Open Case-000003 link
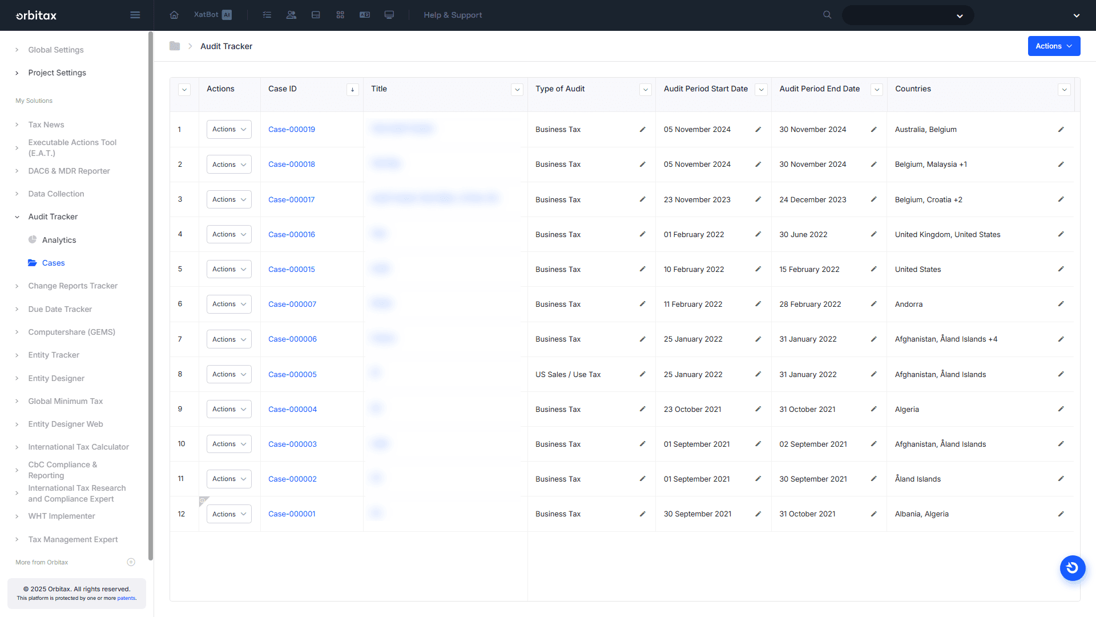1096x617 pixels. click(x=292, y=444)
